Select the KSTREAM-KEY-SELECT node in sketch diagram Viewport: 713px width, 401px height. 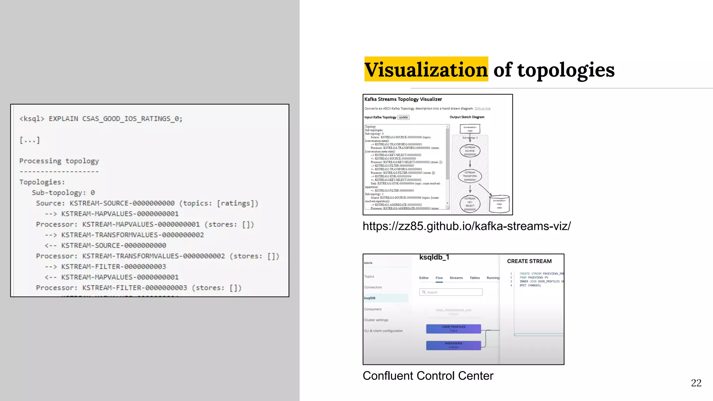tap(470, 204)
